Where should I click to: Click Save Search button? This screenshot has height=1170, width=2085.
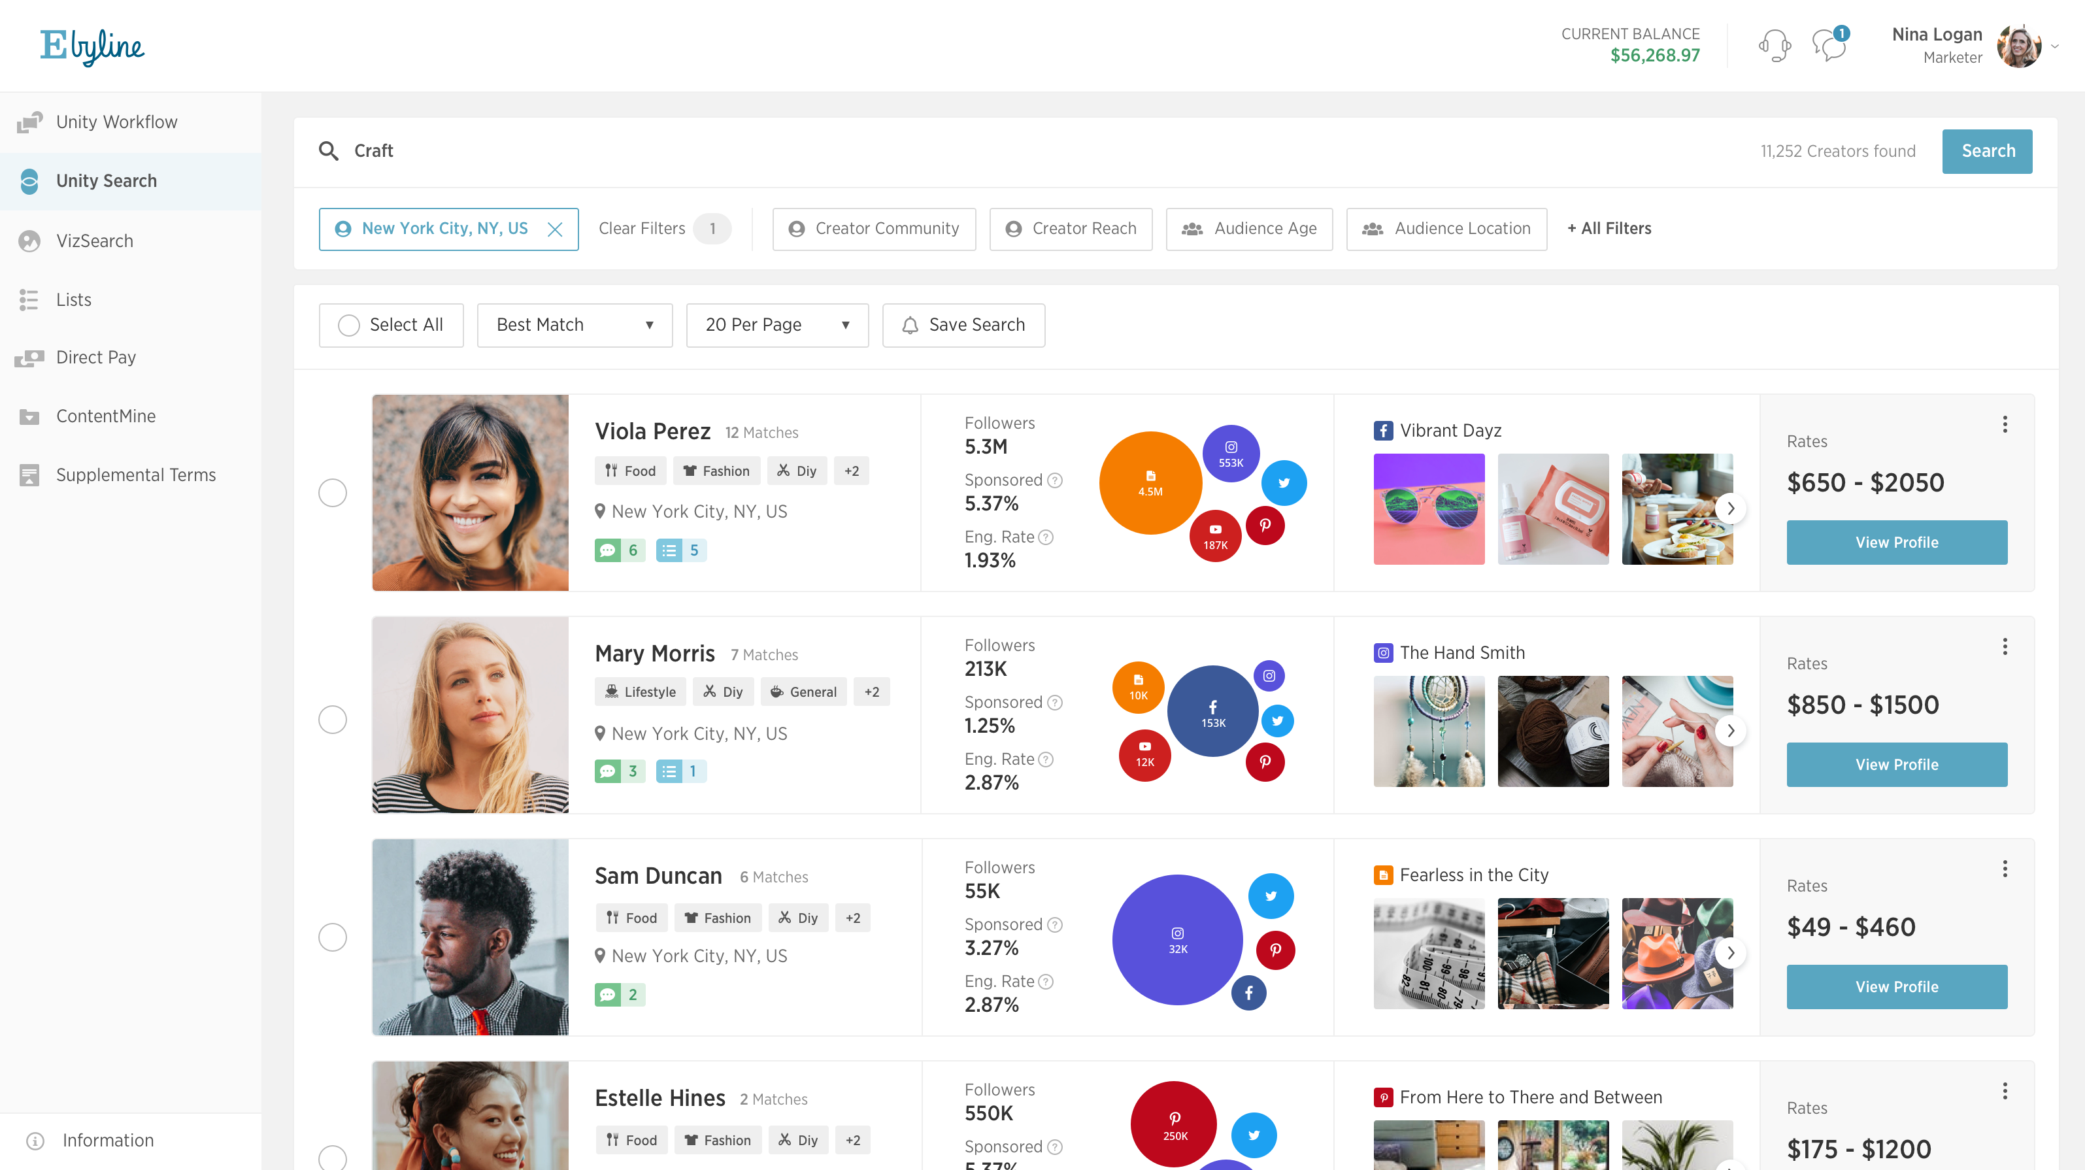(963, 326)
